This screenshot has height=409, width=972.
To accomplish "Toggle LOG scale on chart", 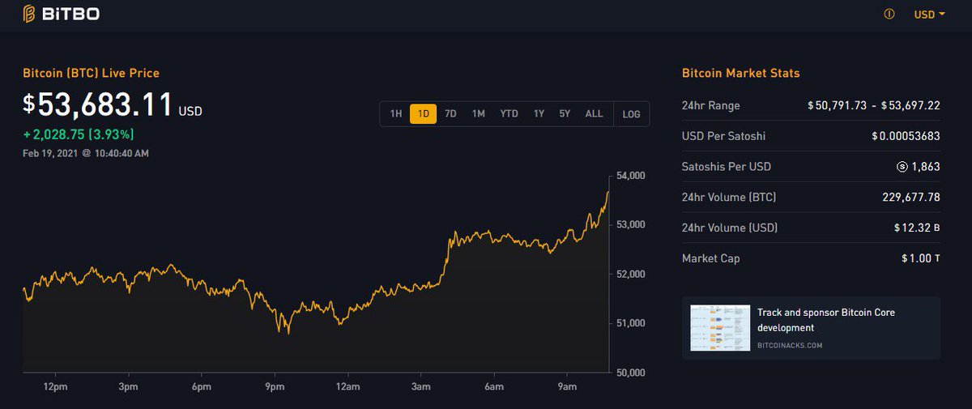I will pyautogui.click(x=631, y=114).
